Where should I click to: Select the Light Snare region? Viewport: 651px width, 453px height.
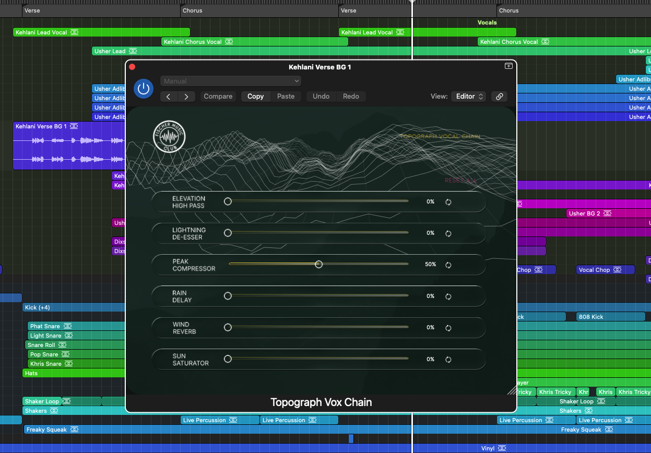(x=77, y=336)
